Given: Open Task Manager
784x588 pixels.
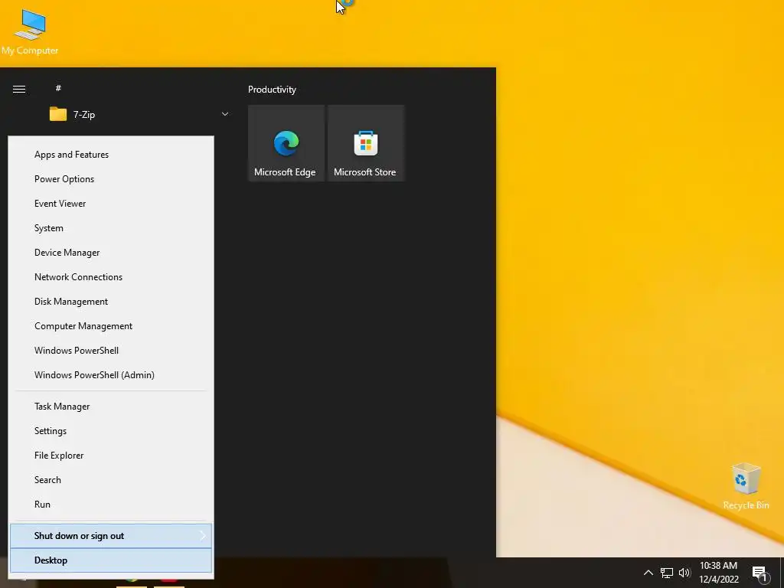Looking at the screenshot, I should coord(111,407).
